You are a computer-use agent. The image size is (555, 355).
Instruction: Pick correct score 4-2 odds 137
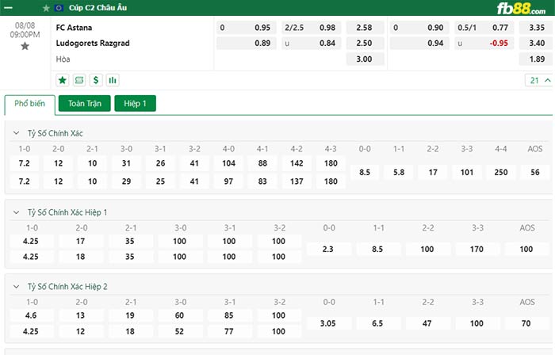(x=297, y=181)
